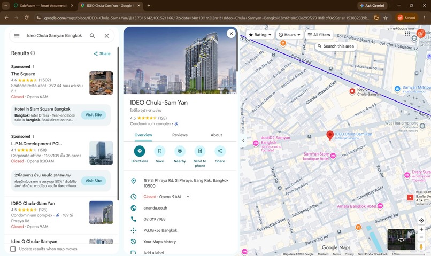Click the search magnifier icon in the search box
Viewport: 431px width, 256px height.
click(x=93, y=36)
